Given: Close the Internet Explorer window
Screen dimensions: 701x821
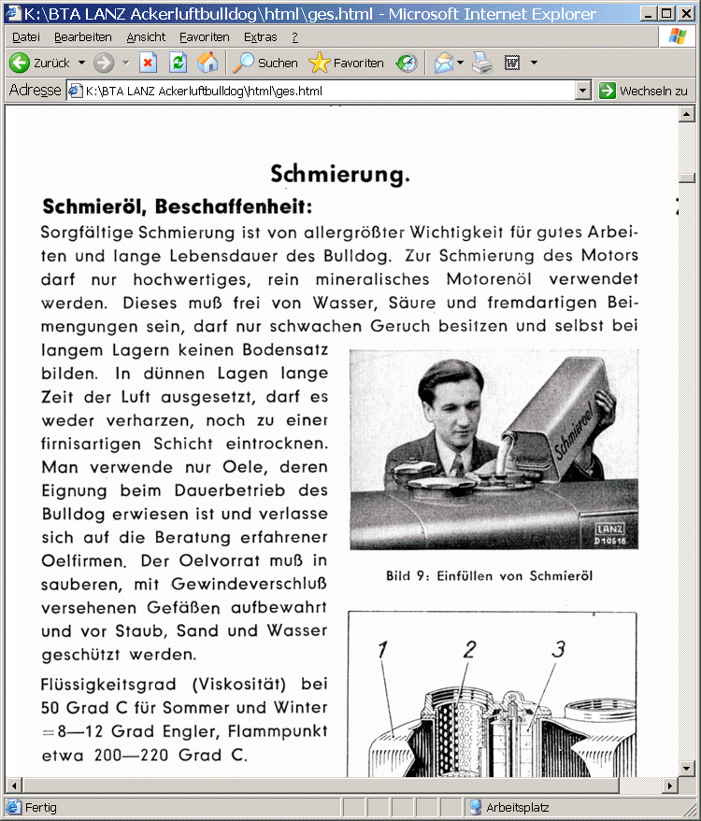Looking at the screenshot, I should pos(685,14).
